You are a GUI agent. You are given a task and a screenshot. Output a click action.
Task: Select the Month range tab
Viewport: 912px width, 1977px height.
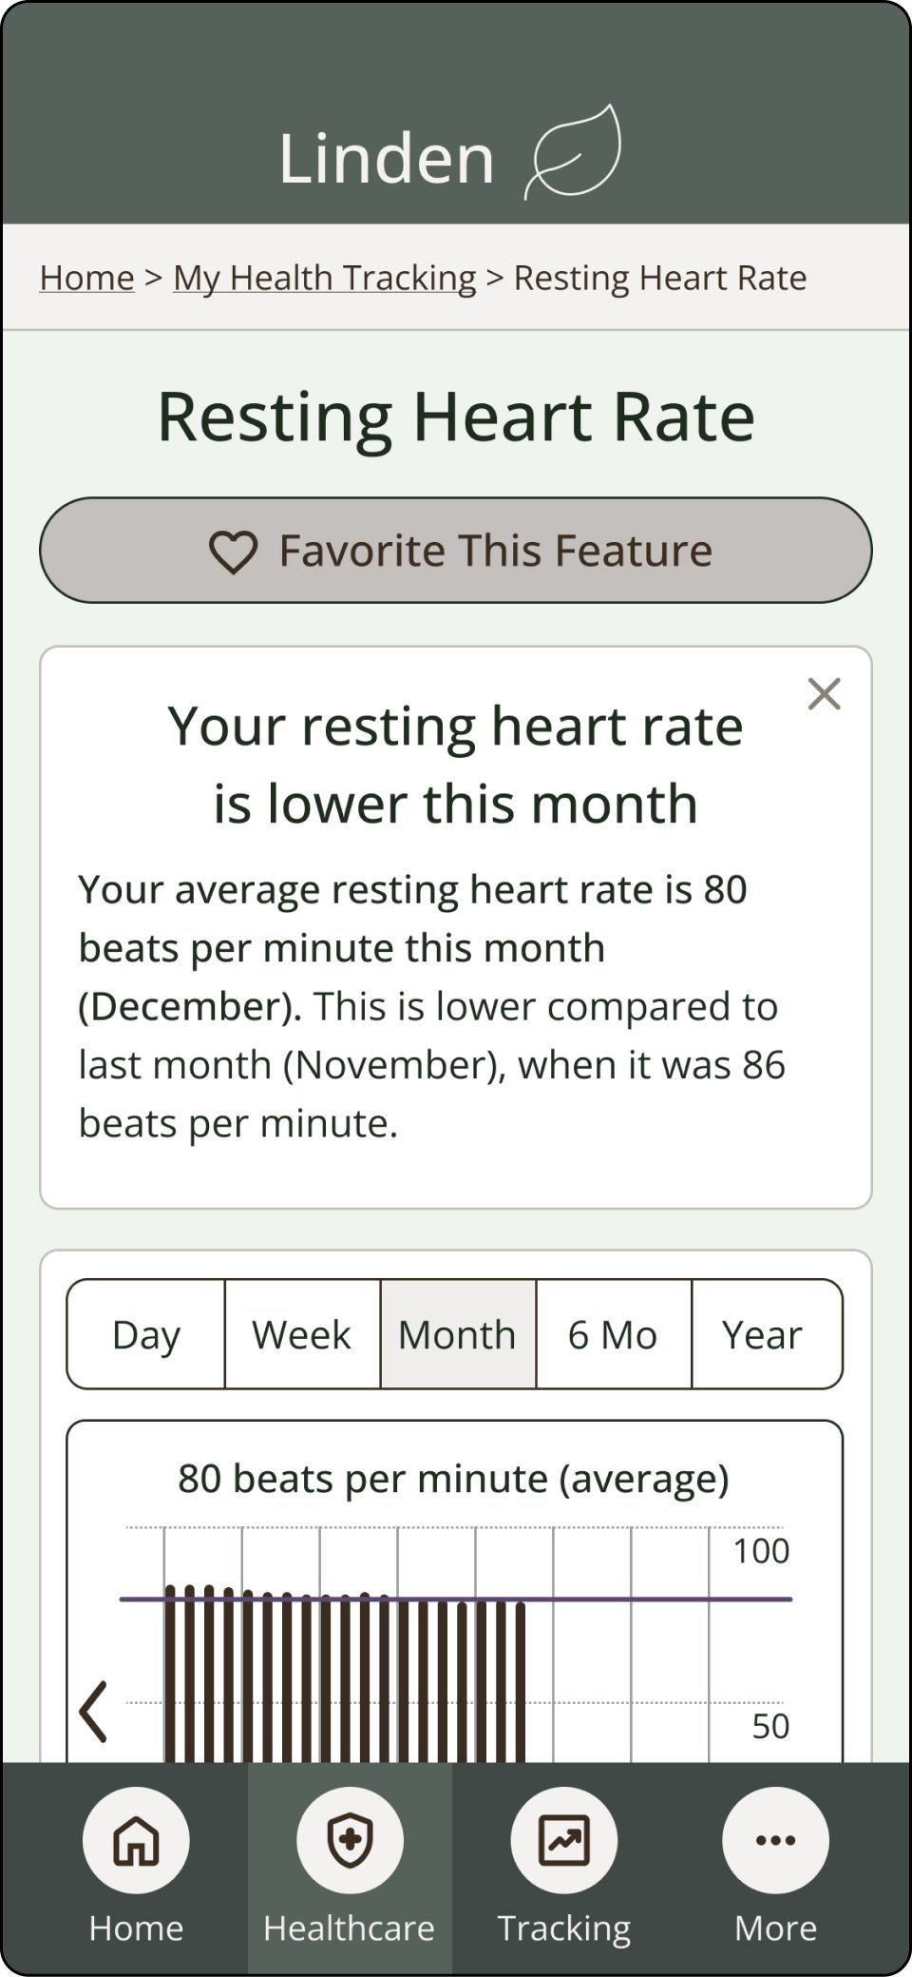pos(457,1334)
